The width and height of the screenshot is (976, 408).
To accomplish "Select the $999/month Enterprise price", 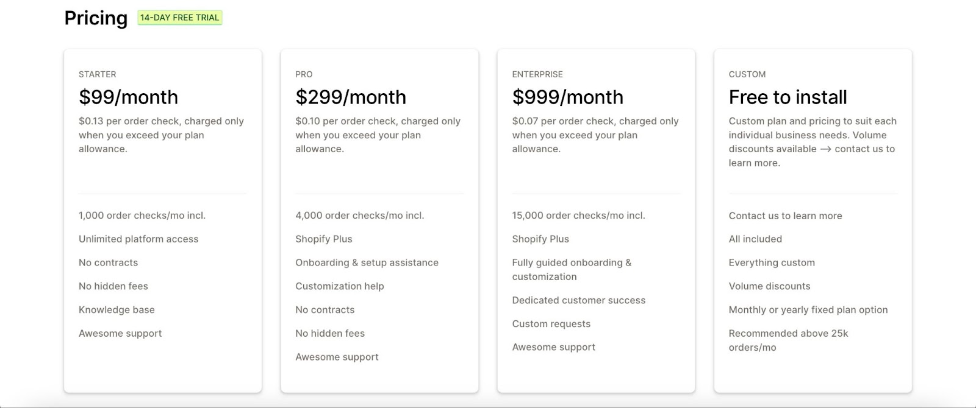I will click(567, 97).
